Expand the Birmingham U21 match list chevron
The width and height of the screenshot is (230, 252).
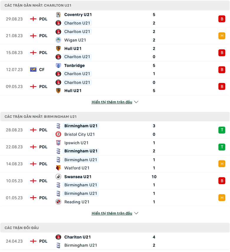pyautogui.click(x=136, y=213)
